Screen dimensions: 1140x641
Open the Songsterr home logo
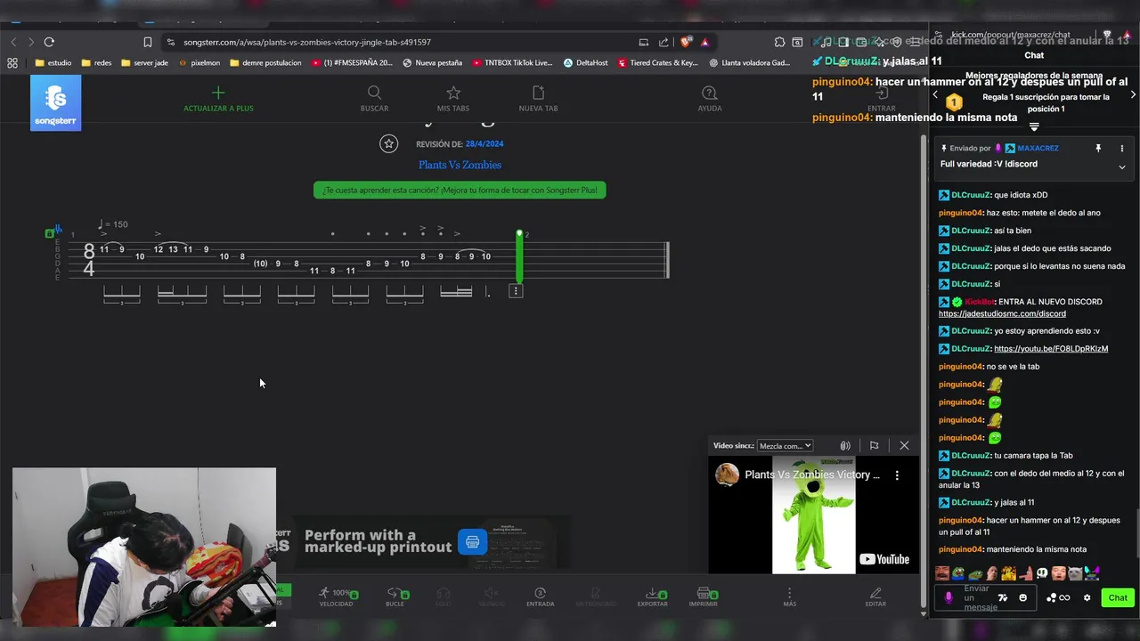click(x=55, y=103)
